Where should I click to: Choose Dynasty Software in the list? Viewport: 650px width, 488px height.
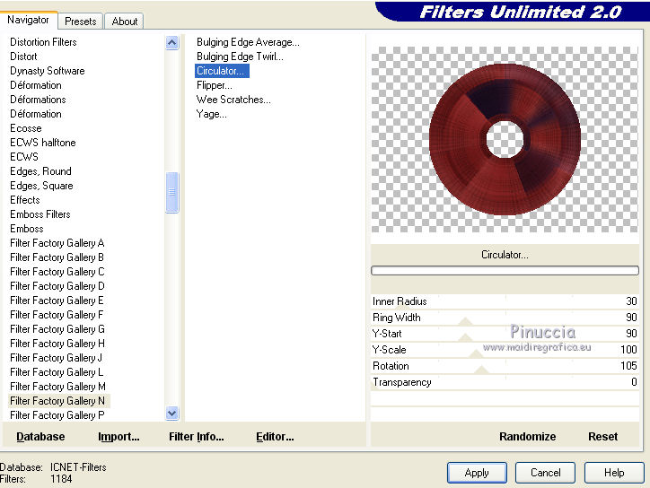[48, 71]
